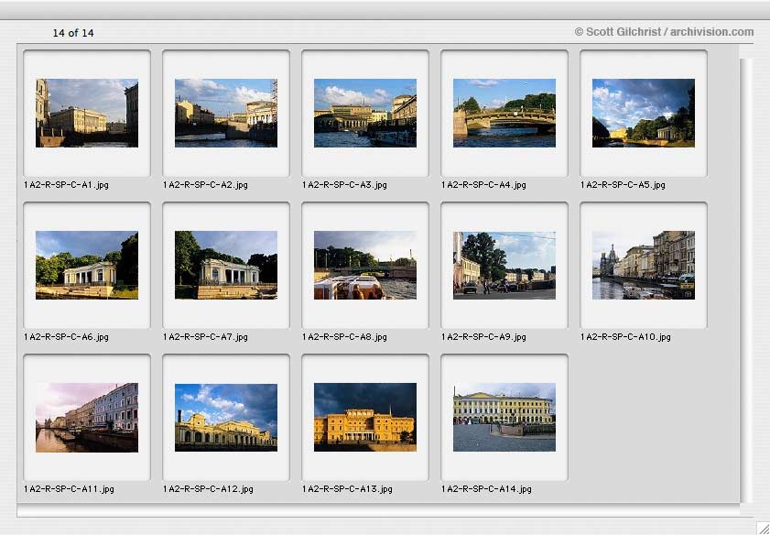Screen dimensions: 770x535
Task: Click the filename label 1A2-R-SP-C-A12.jpg
Action: (208, 489)
